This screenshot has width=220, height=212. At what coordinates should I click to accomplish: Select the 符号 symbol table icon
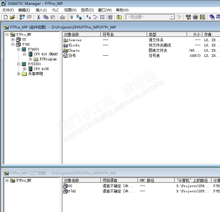[x=65, y=56]
